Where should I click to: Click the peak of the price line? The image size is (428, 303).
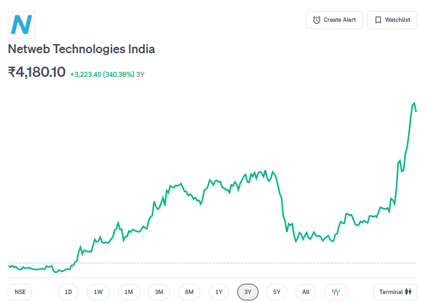click(415, 102)
